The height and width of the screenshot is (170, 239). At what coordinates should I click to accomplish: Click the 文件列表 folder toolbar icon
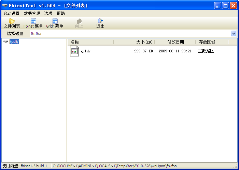click(12, 21)
